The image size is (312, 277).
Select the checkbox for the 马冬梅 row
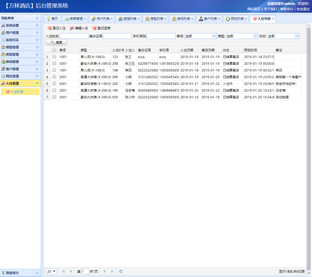(x=54, y=90)
